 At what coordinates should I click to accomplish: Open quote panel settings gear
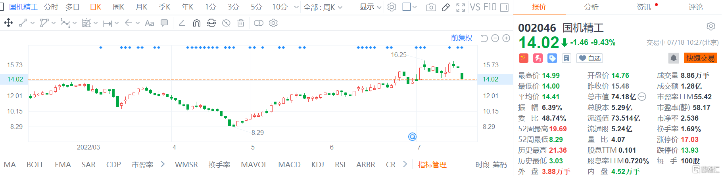tap(711, 26)
